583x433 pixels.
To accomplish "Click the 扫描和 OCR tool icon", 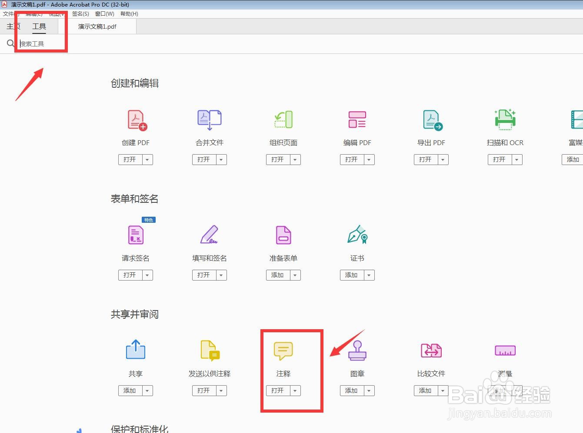I will point(505,120).
